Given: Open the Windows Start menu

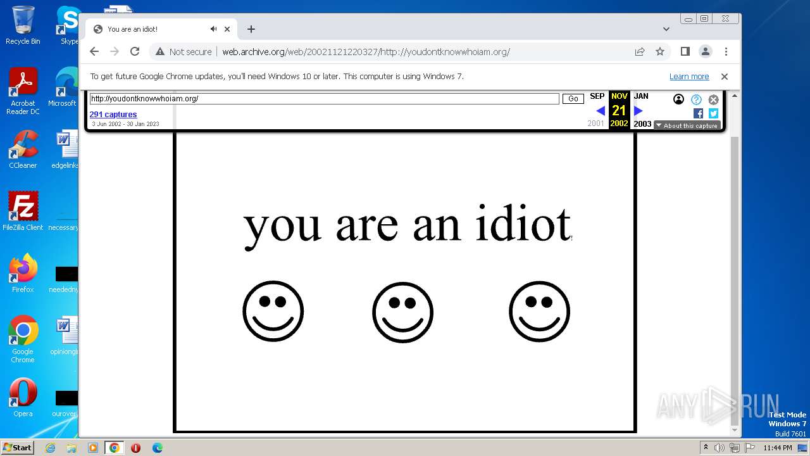Looking at the screenshot, I should tap(17, 447).
